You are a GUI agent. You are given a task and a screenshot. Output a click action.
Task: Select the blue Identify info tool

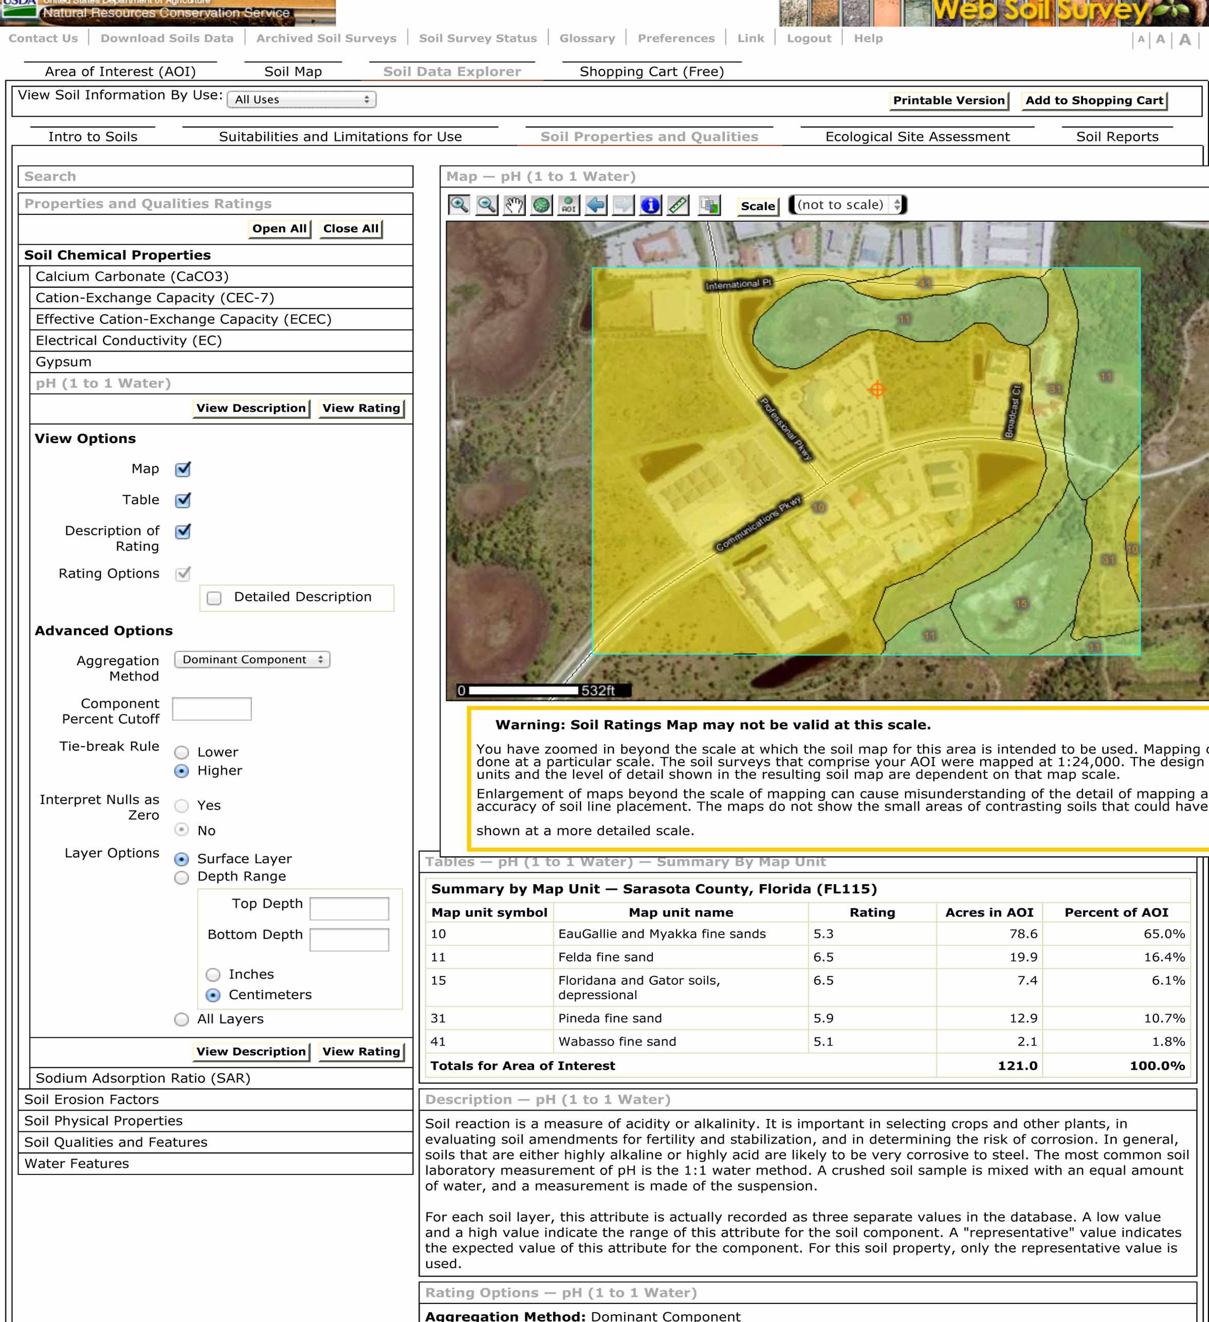650,205
